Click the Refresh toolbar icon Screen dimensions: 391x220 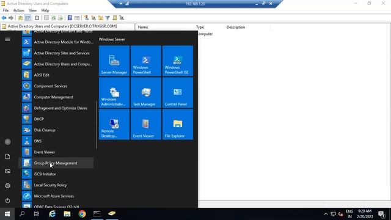tap(54, 18)
